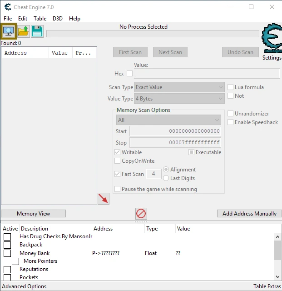The image size is (282, 291).
Task: Click cheat table scrollbar down arrow
Action: (x=277, y=277)
